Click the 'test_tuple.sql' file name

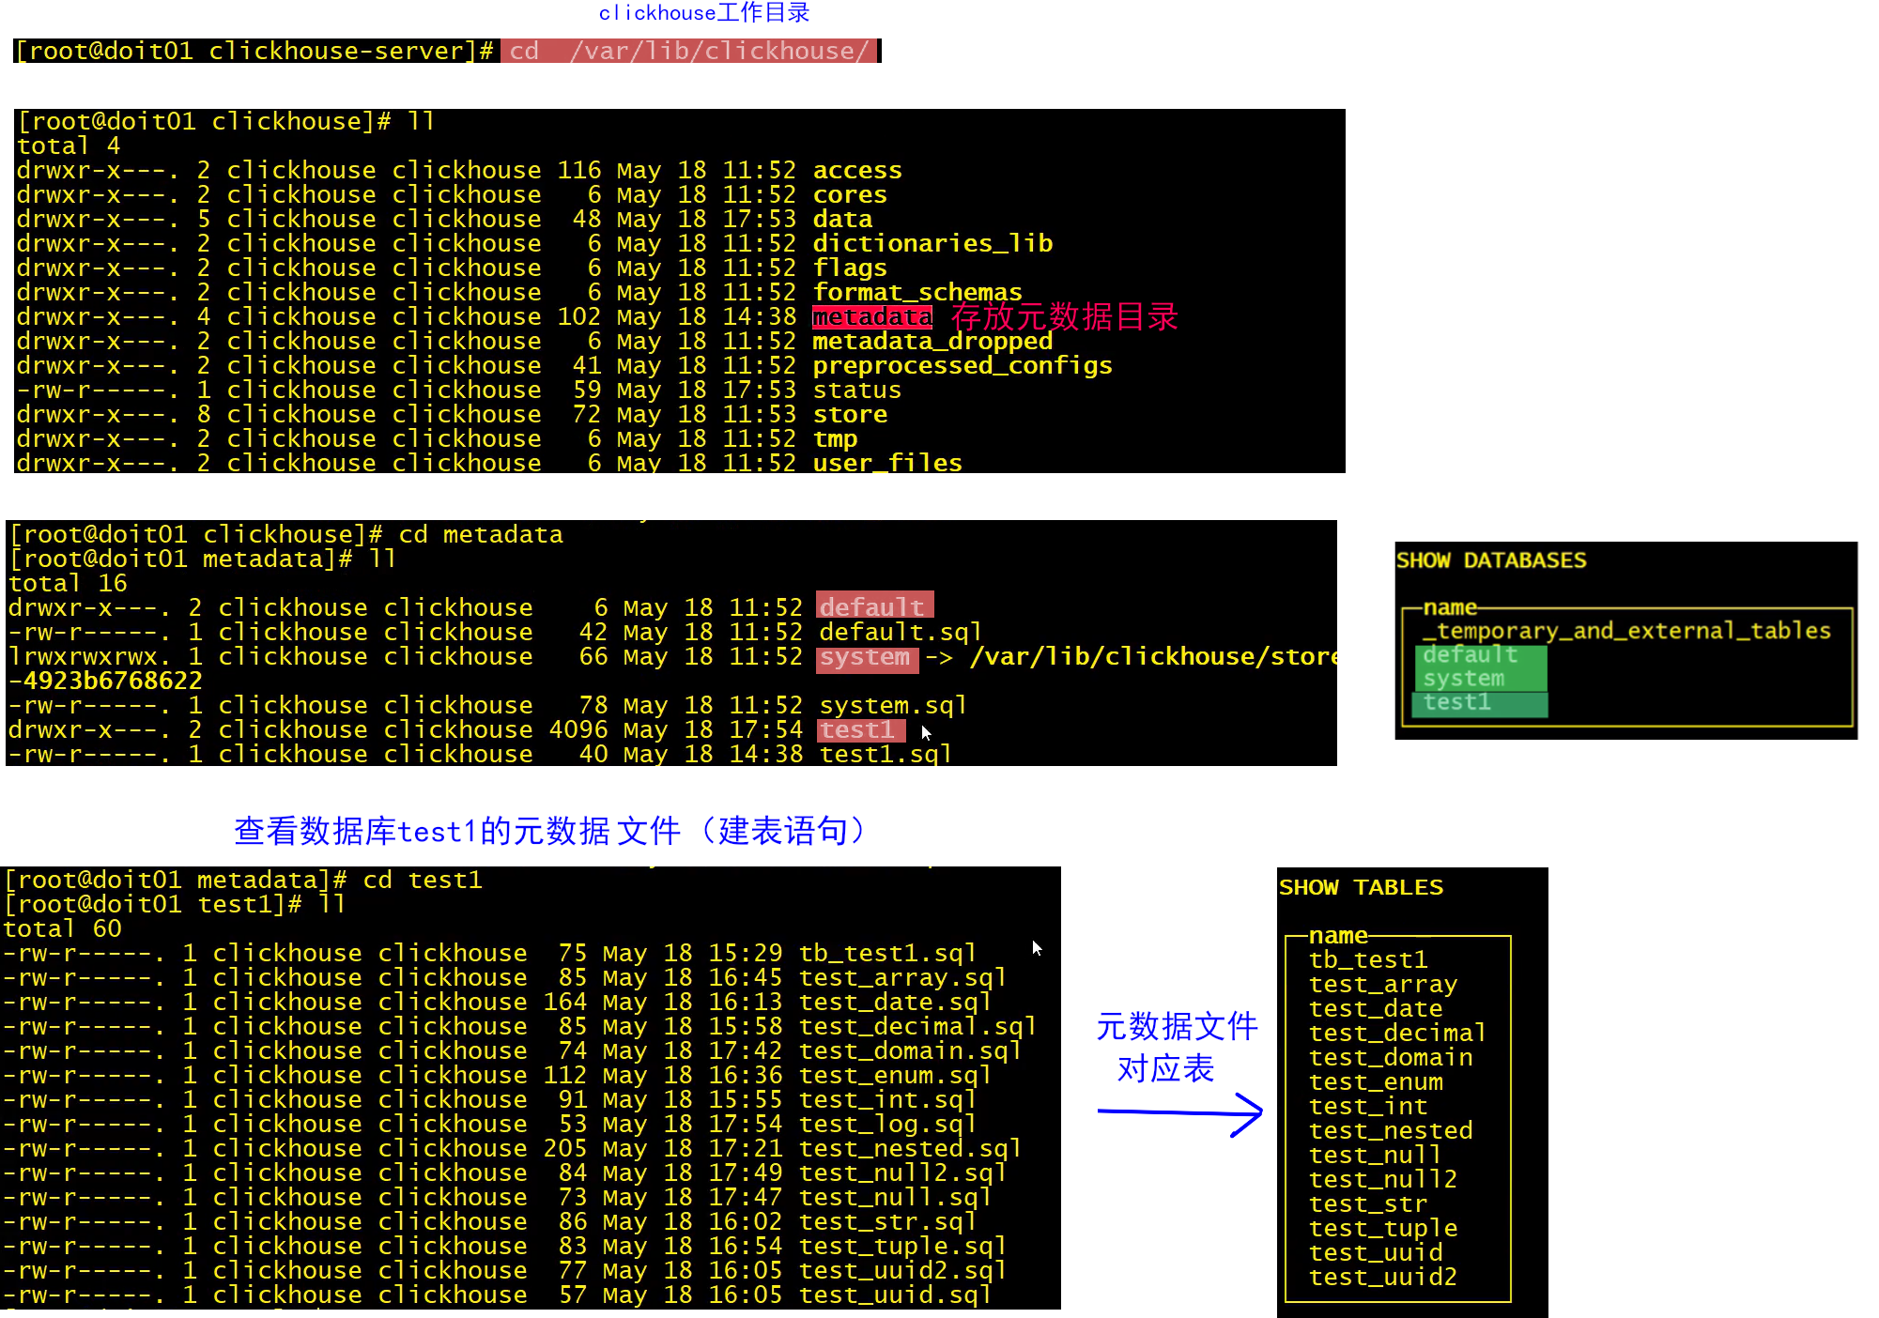click(x=902, y=1246)
